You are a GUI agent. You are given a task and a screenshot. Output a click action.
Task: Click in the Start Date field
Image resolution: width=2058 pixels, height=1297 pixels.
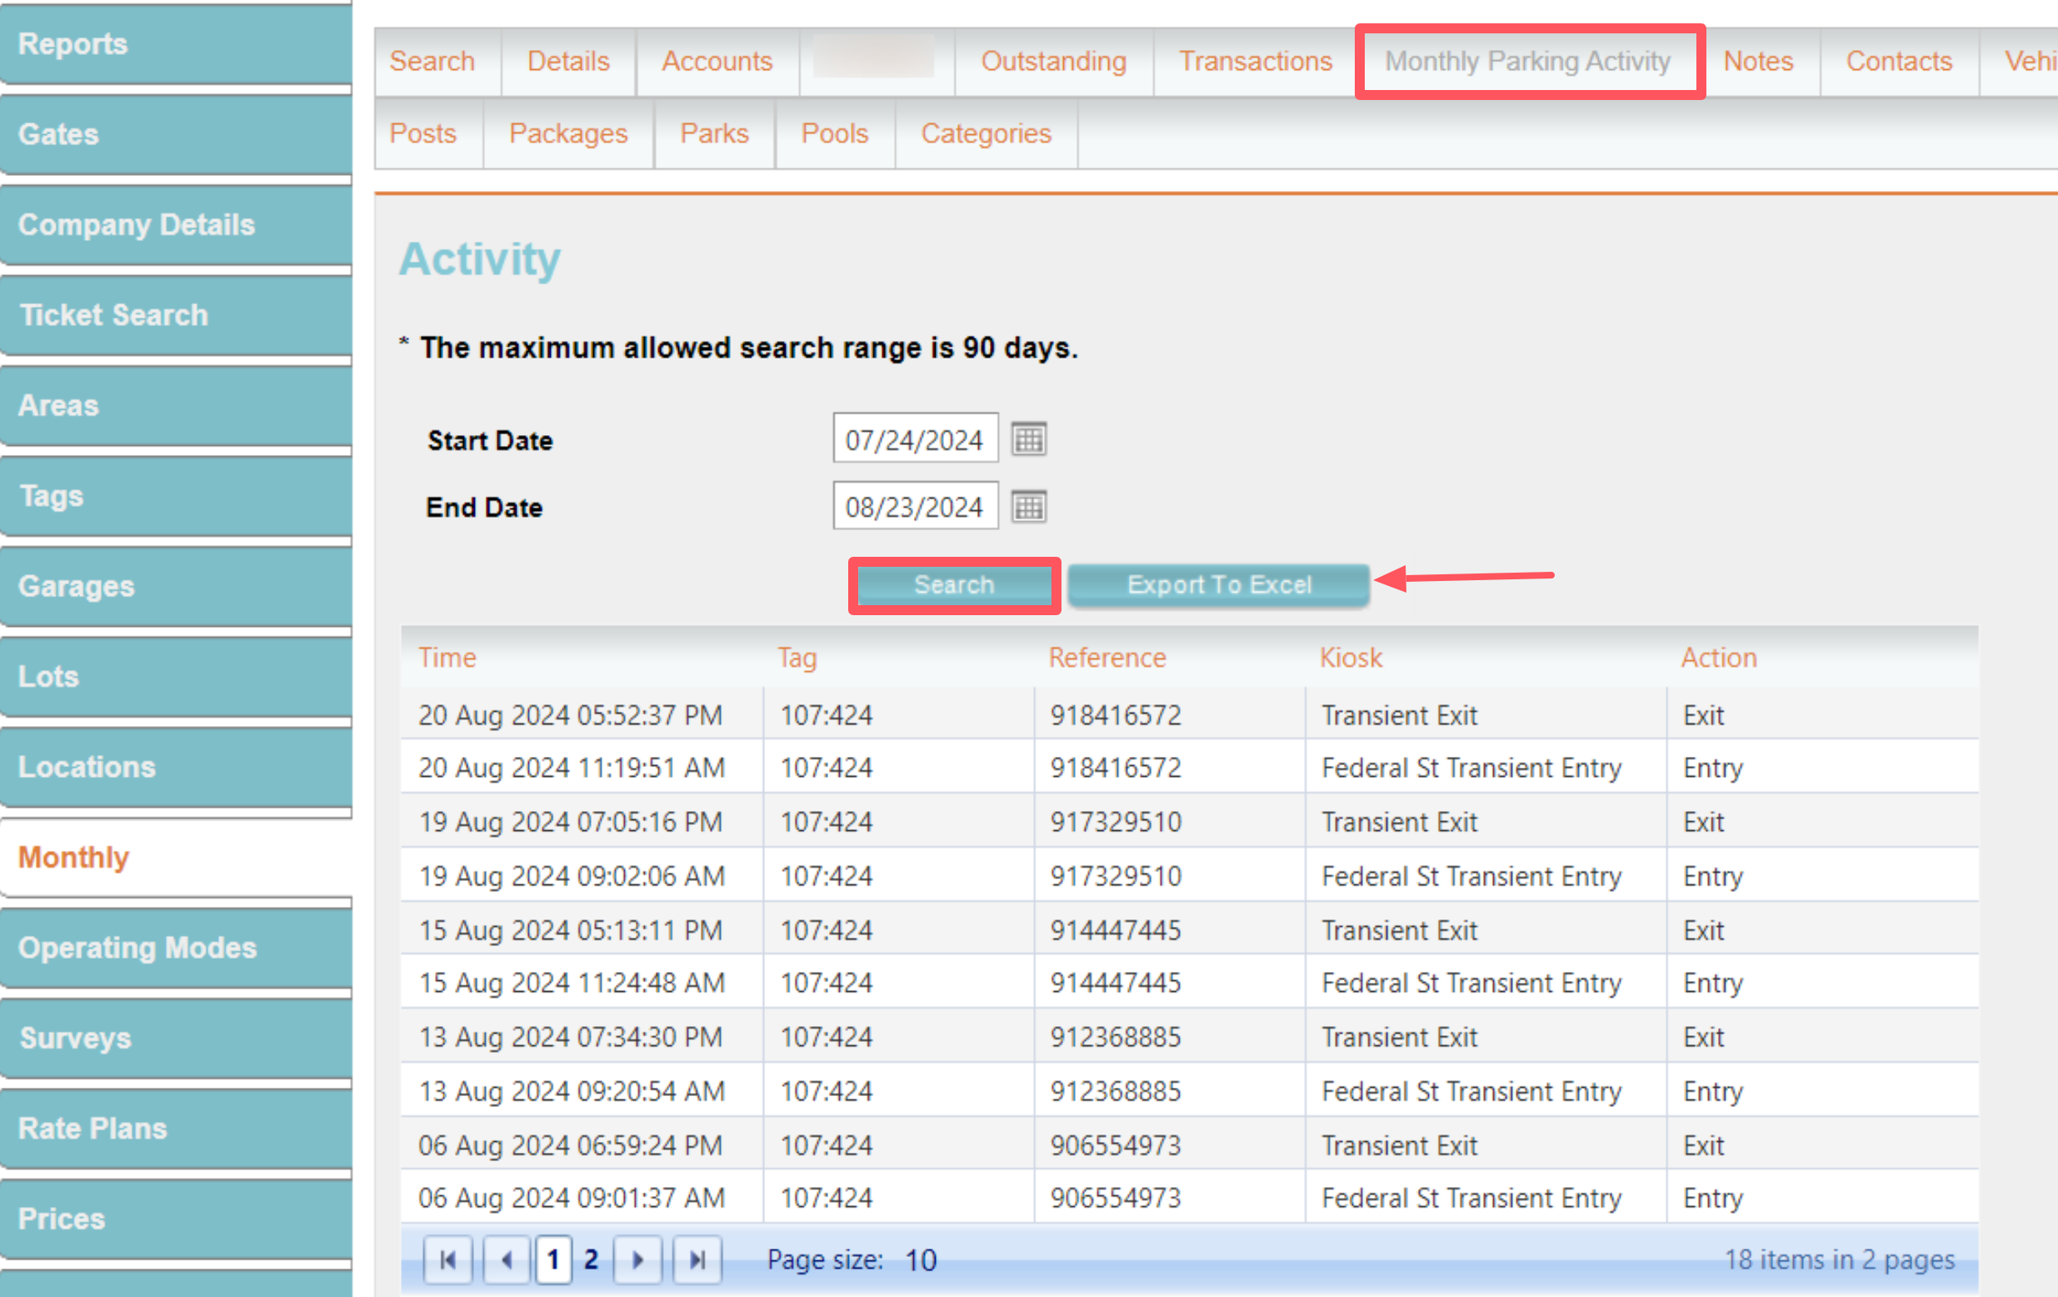pyautogui.click(x=914, y=439)
